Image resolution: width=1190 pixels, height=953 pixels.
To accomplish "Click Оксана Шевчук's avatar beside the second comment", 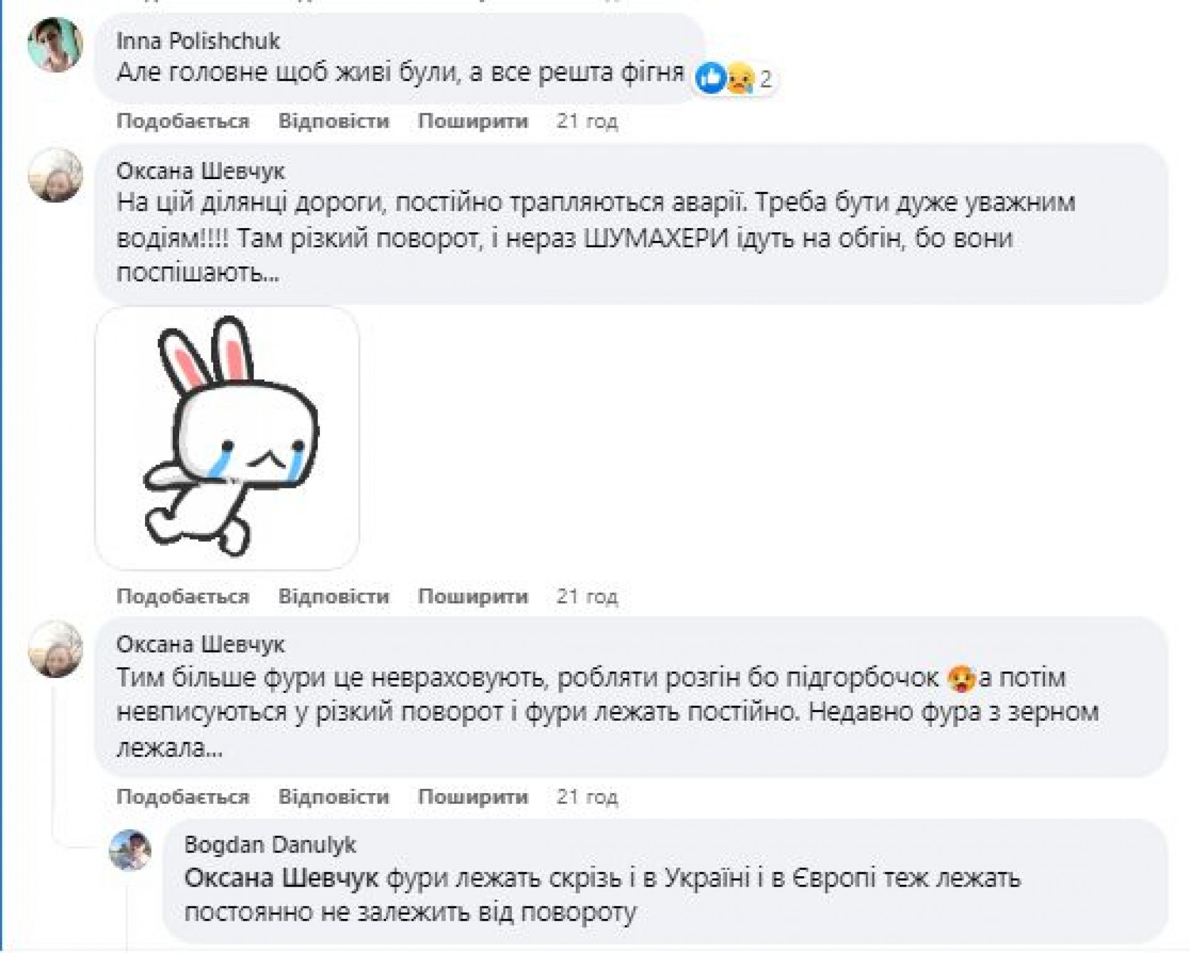I will 56,649.
